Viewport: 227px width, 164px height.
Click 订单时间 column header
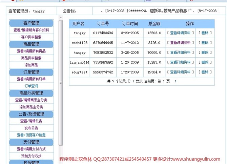[130, 24]
